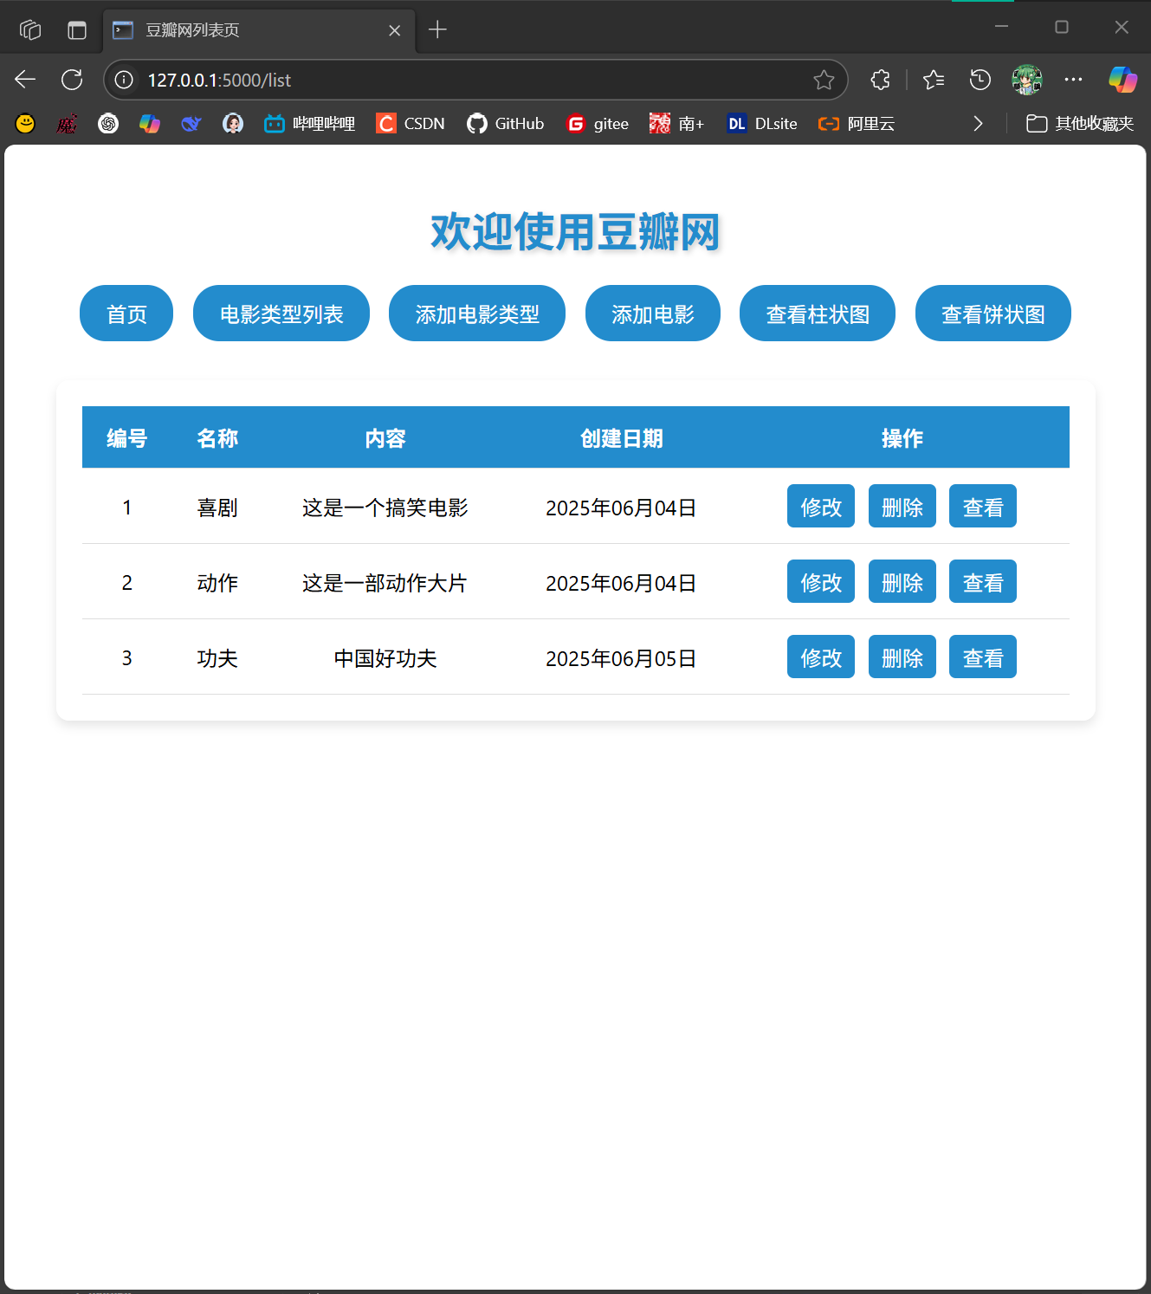Open 查看饼状图 navigation button

pos(993,314)
